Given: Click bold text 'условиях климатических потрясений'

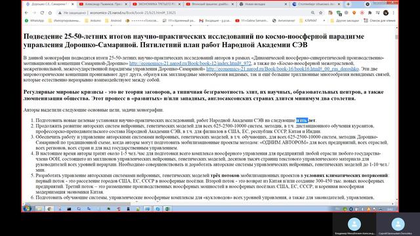Looking at the screenshot, I should tap(346, 176).
